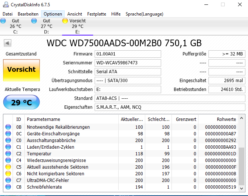Image resolution: width=248 pixels, height=196 pixels.
Task: Click blue status icon of row 0C
Action: point(8,134)
